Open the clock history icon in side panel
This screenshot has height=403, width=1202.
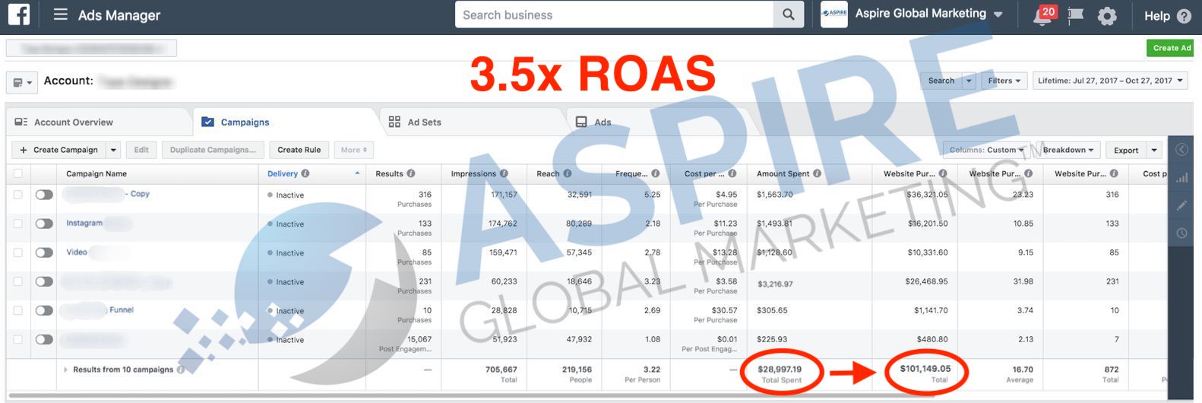click(1181, 233)
